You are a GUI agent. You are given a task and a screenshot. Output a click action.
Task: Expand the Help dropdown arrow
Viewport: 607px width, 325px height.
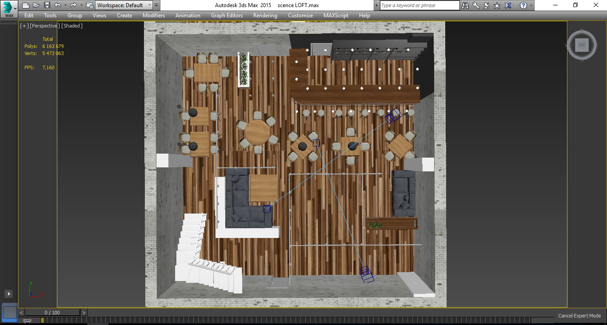(x=531, y=5)
